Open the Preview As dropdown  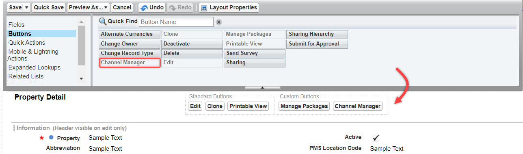[x=89, y=7]
